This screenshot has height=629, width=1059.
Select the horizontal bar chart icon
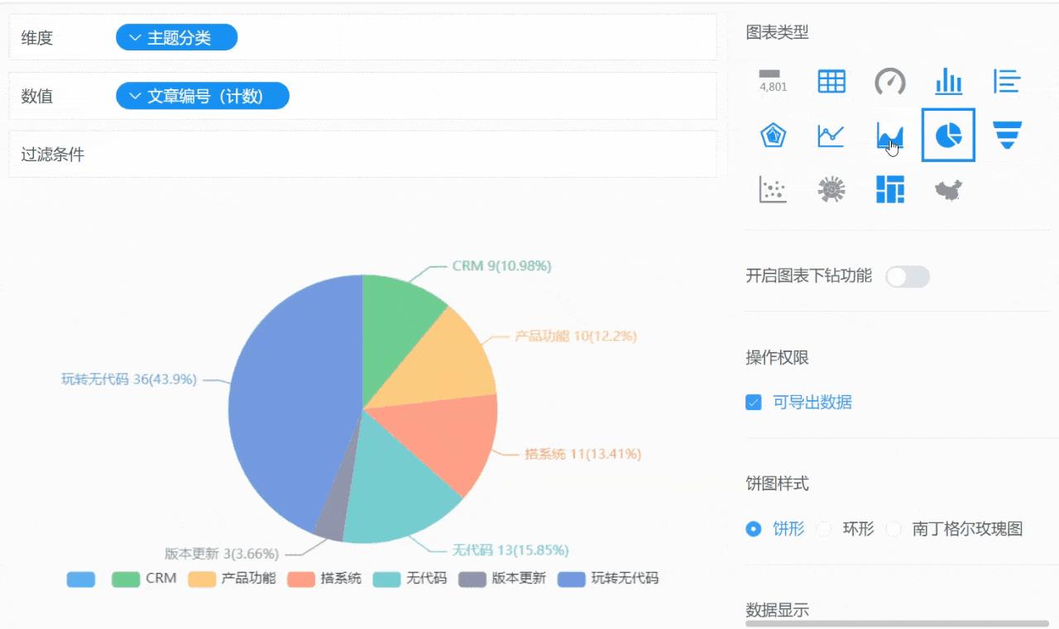coord(1006,81)
